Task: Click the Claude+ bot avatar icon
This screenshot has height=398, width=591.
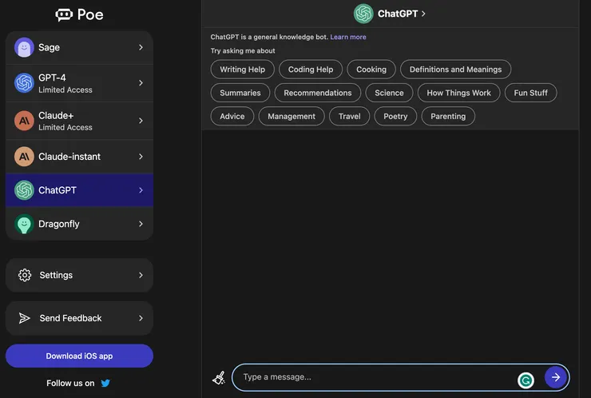Action: pos(24,121)
